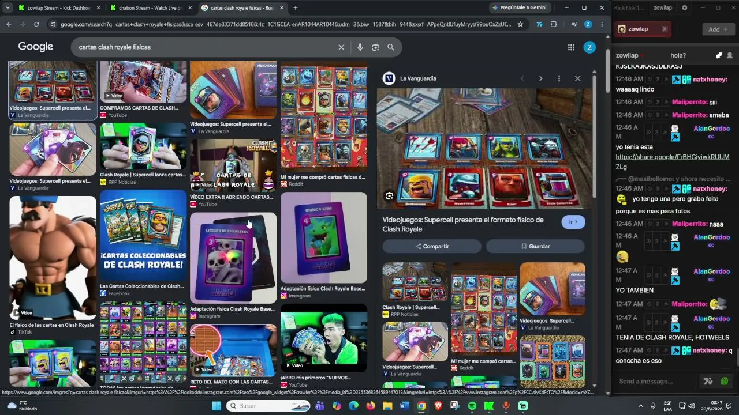Open KickTalk emote picker button
This screenshot has width=739, height=415.
[x=725, y=381]
